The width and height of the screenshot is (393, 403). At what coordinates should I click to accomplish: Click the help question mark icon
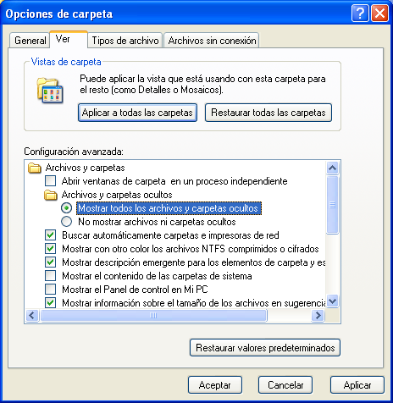pyautogui.click(x=360, y=14)
